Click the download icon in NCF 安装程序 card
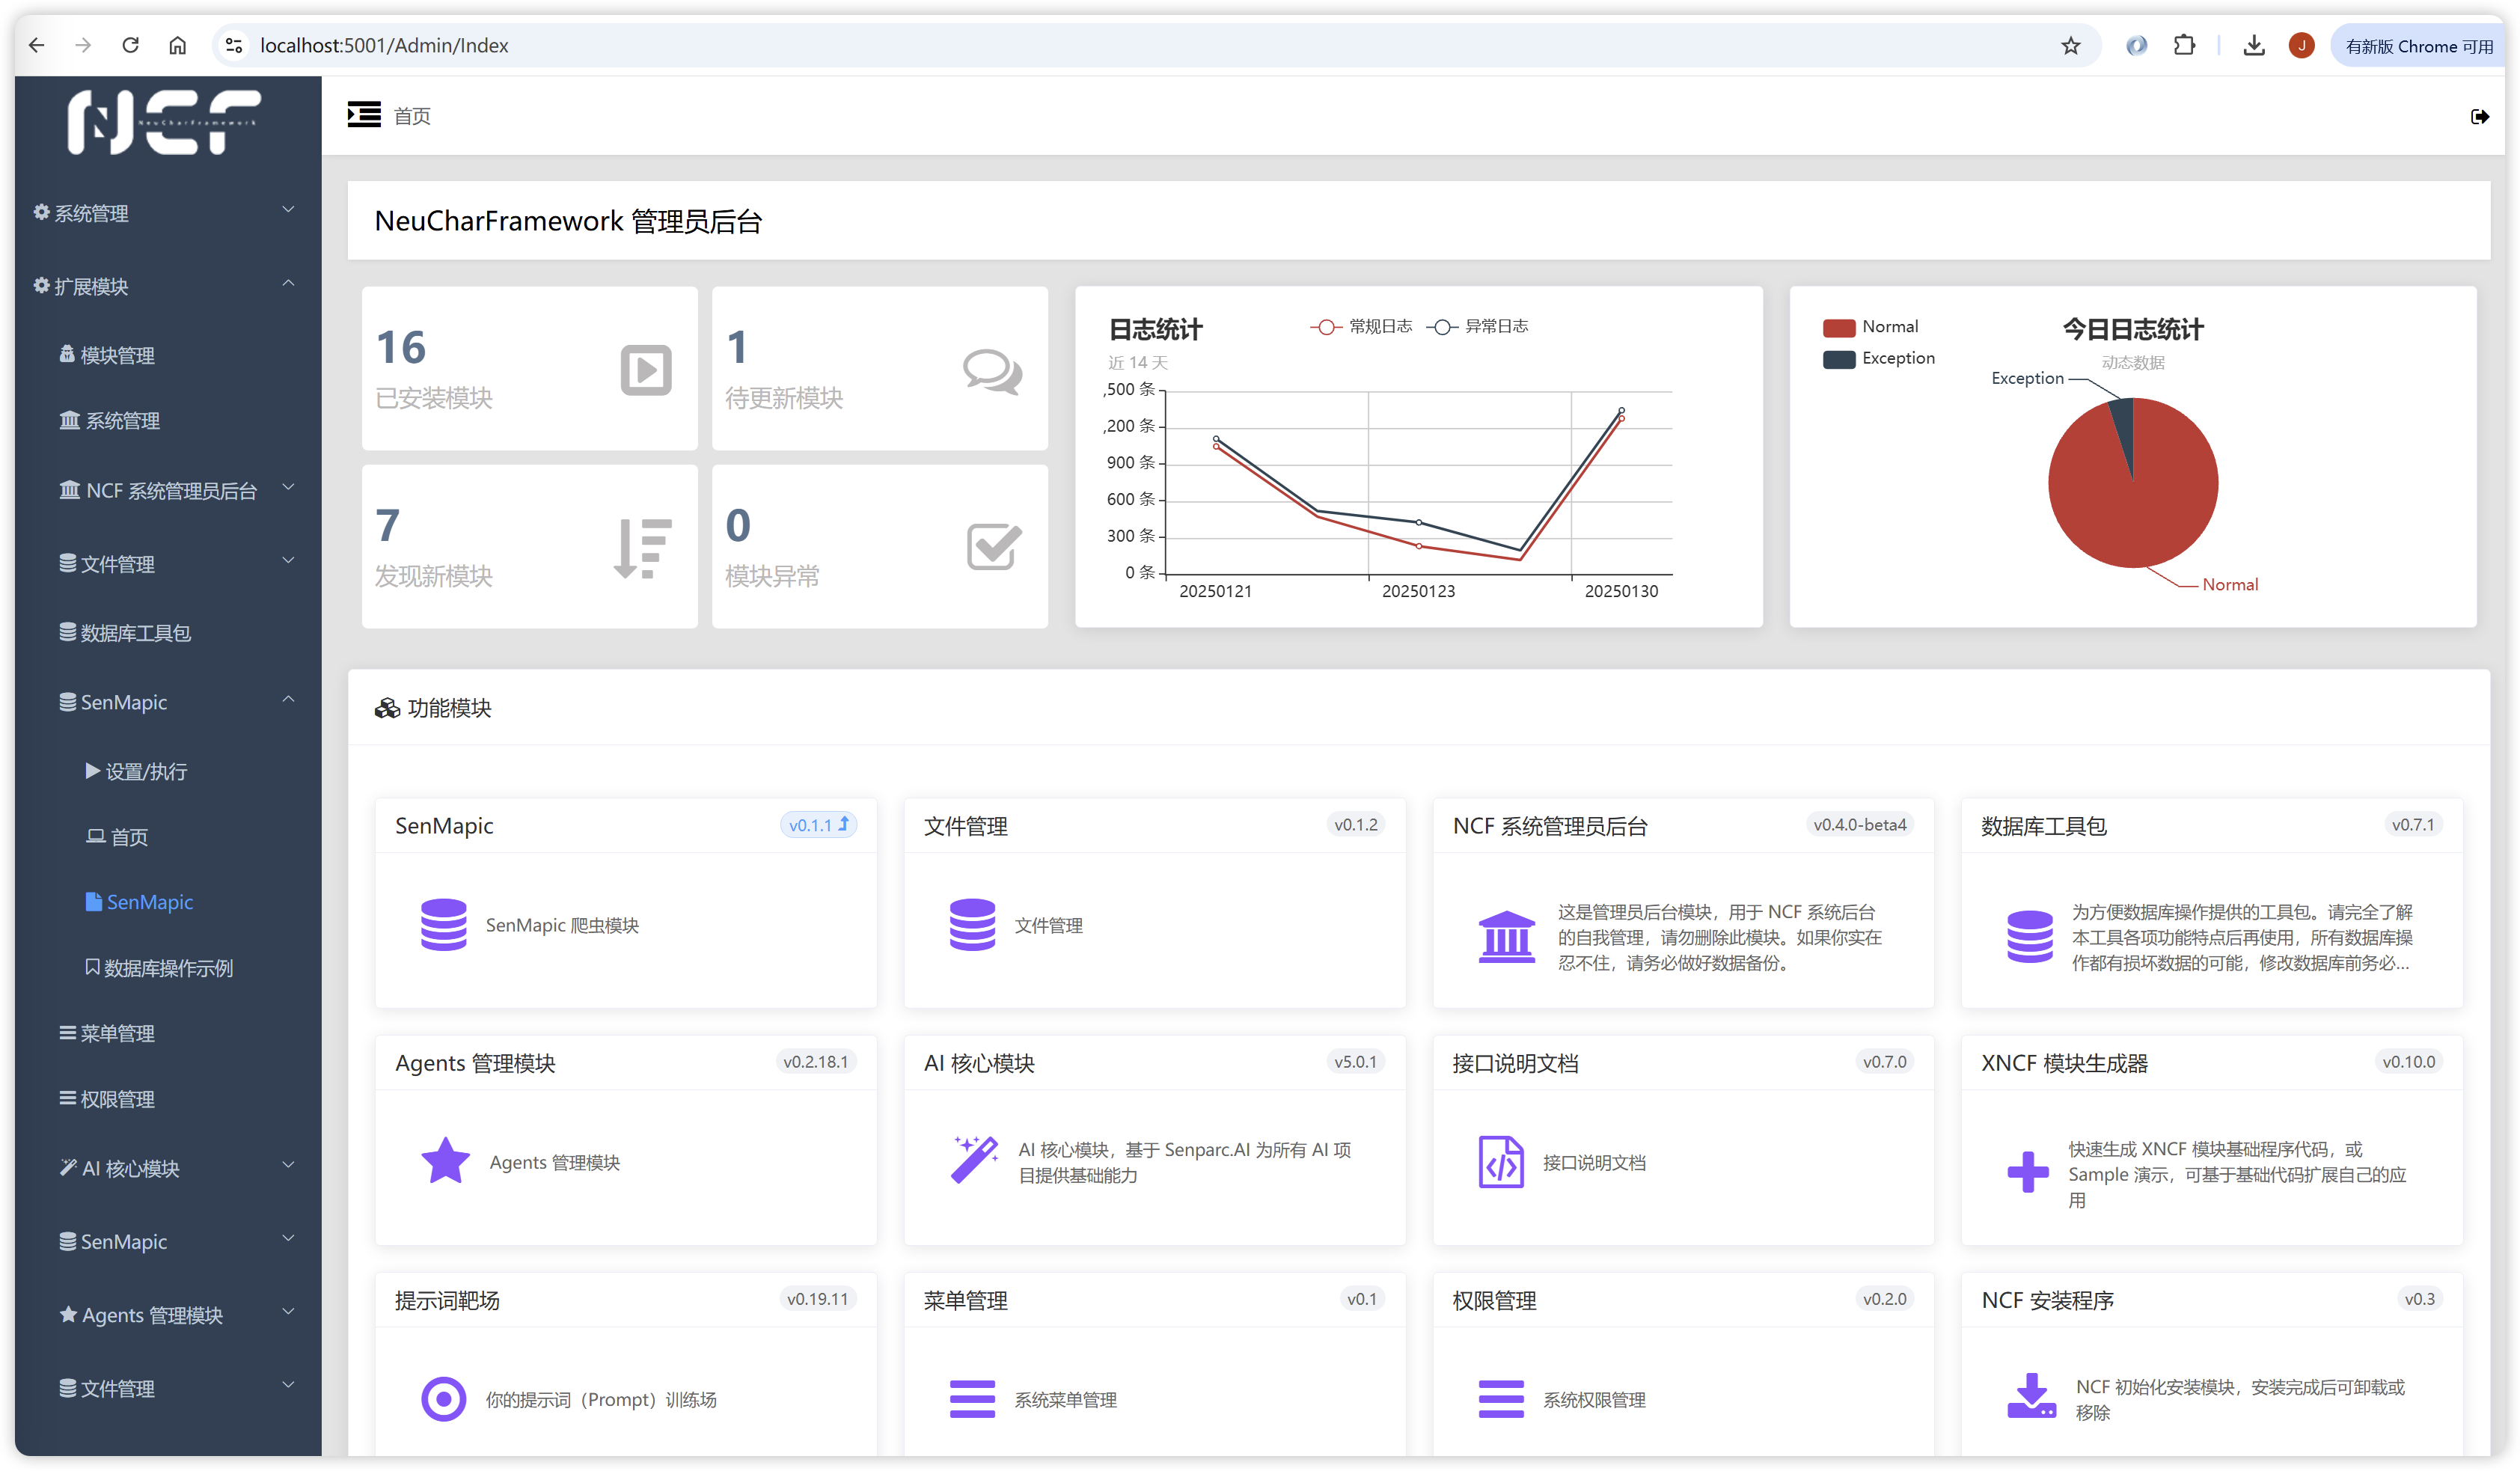The image size is (2520, 1471). point(2031,1396)
